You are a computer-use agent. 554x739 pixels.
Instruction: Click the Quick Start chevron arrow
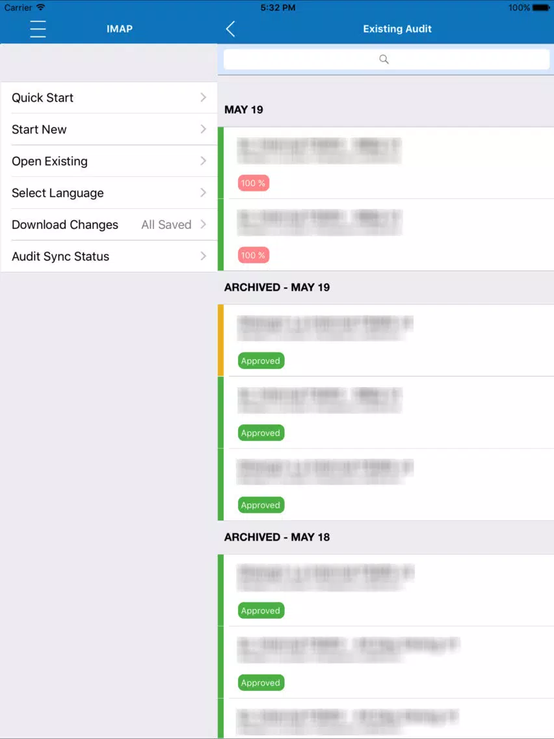click(203, 97)
